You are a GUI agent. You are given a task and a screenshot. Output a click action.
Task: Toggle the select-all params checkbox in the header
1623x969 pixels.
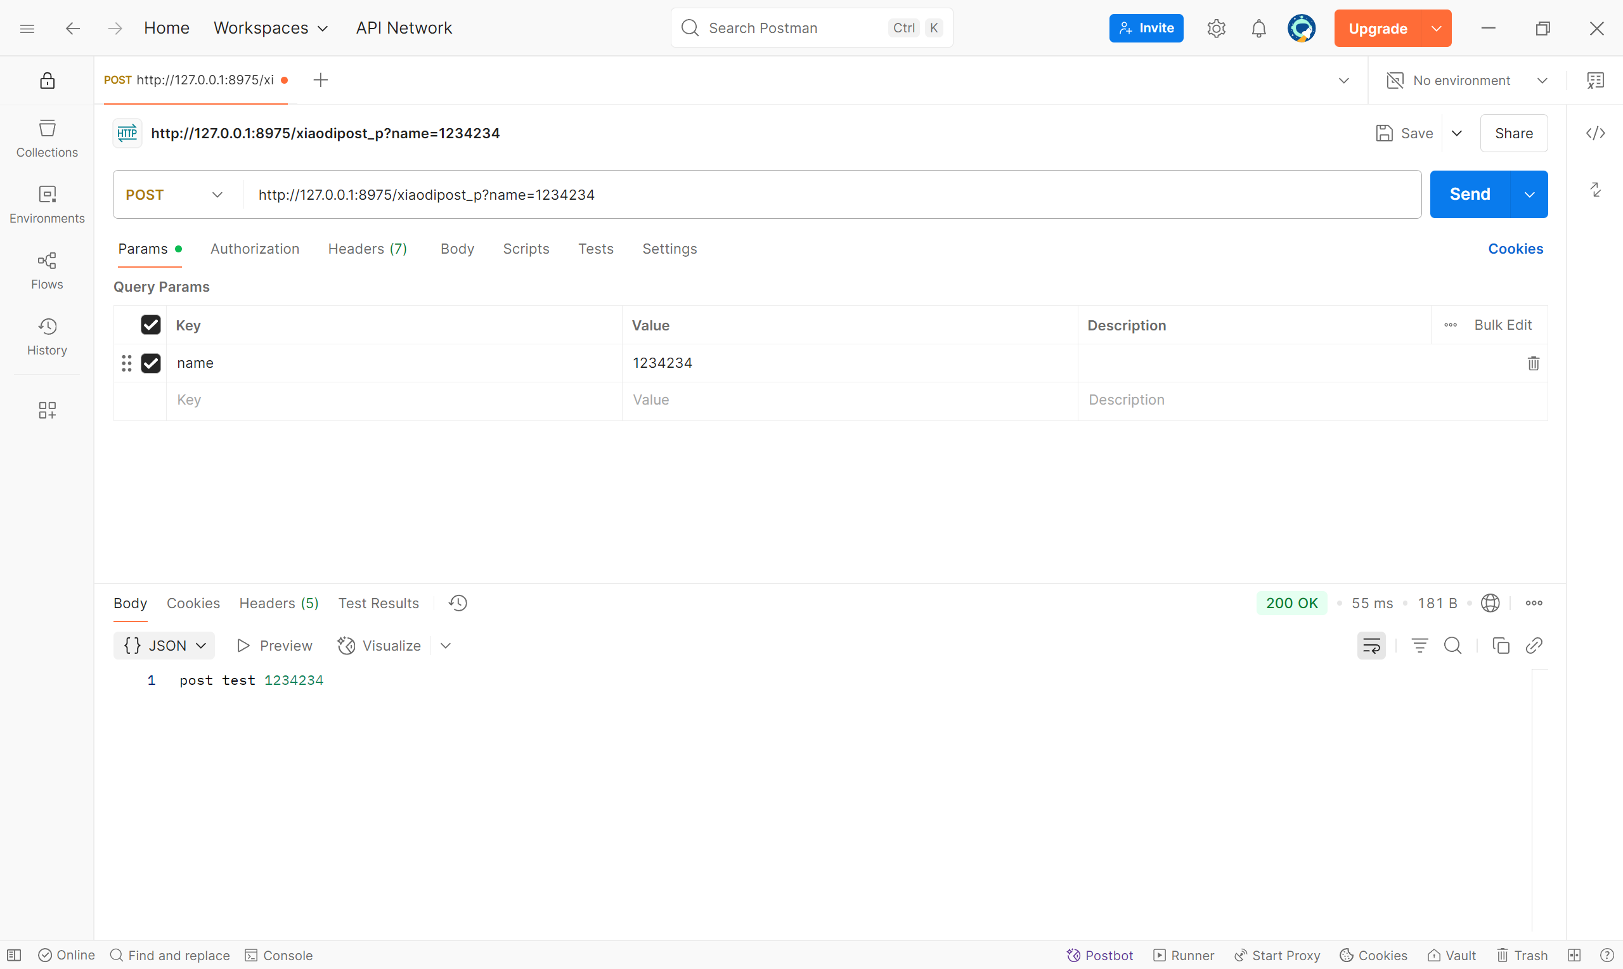(x=151, y=325)
